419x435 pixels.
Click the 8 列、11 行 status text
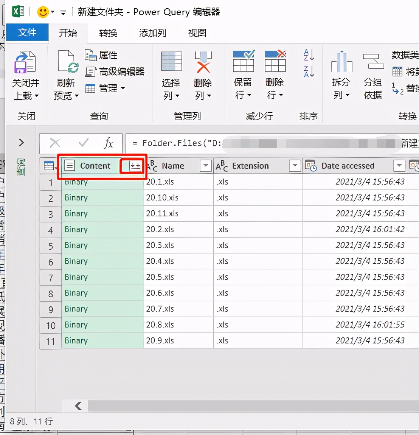[31, 422]
